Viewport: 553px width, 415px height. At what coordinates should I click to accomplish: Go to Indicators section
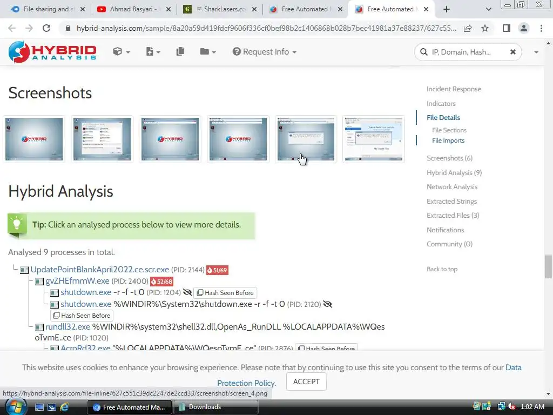(x=441, y=103)
